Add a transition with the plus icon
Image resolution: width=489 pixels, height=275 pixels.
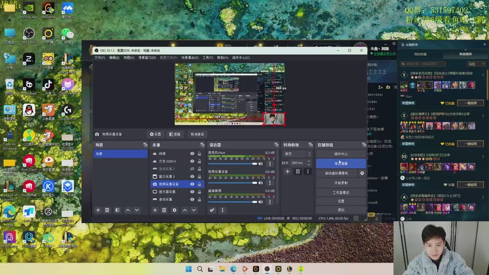(287, 171)
